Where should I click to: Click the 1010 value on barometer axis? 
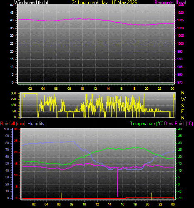[180, 28]
